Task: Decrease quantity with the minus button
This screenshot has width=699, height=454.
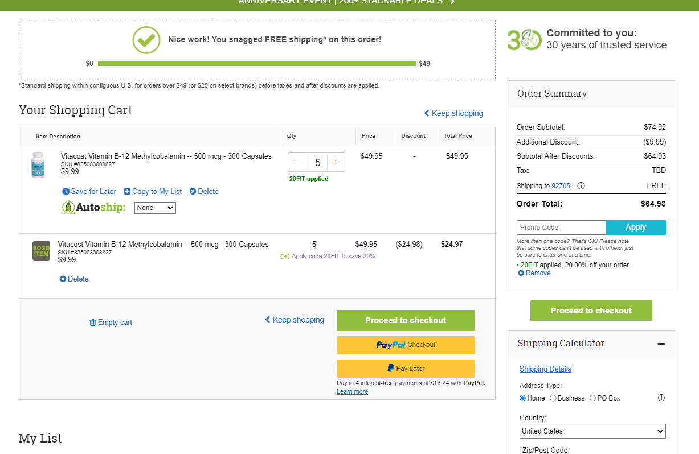Action: click(x=297, y=162)
